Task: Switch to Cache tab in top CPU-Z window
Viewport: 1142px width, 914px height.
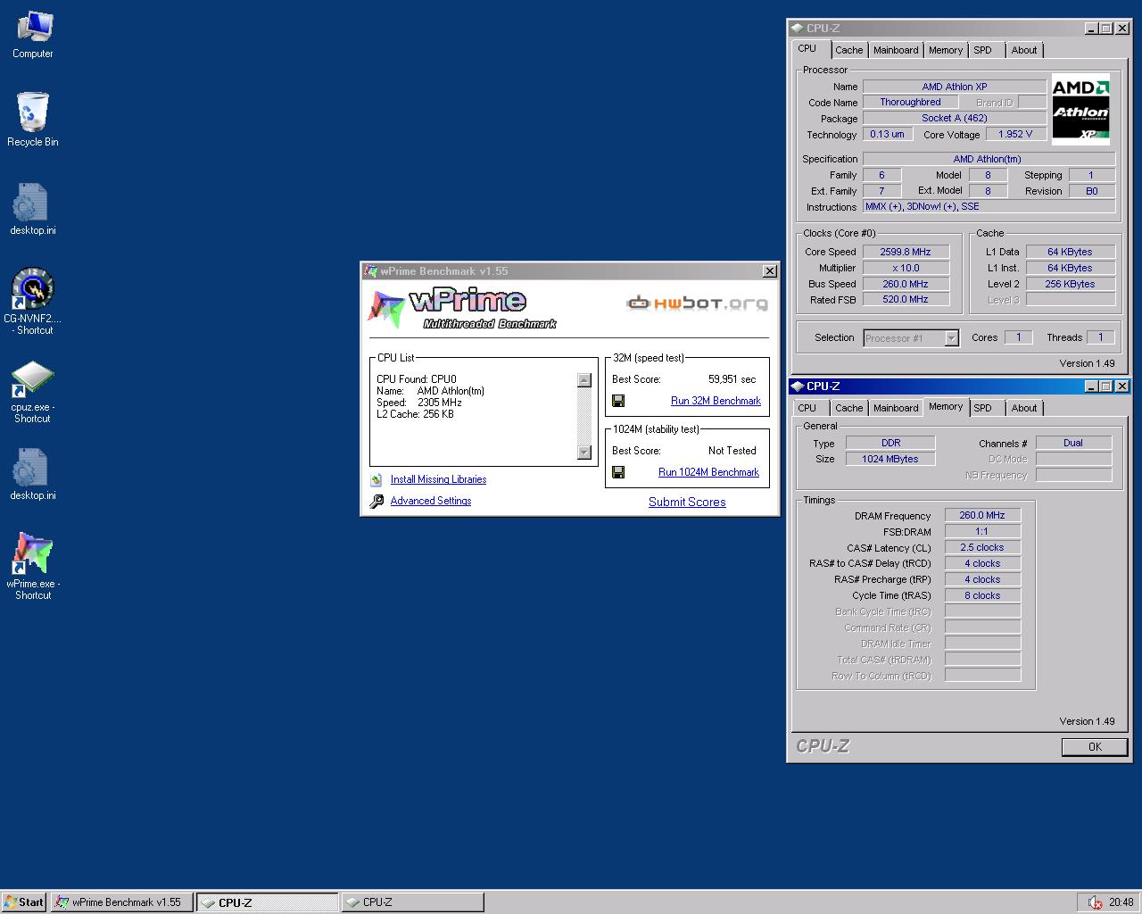Action: click(848, 51)
